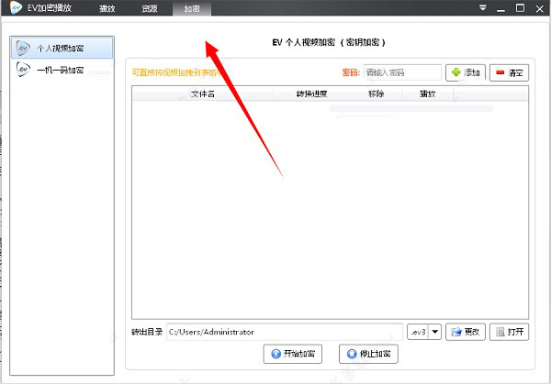Click the EV icon beside 一机一码加密
The width and height of the screenshot is (551, 384).
click(x=23, y=70)
